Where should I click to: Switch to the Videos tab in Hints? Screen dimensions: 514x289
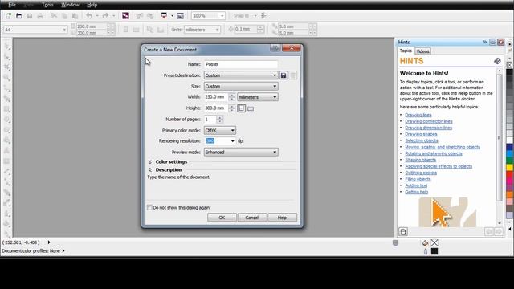click(x=422, y=51)
